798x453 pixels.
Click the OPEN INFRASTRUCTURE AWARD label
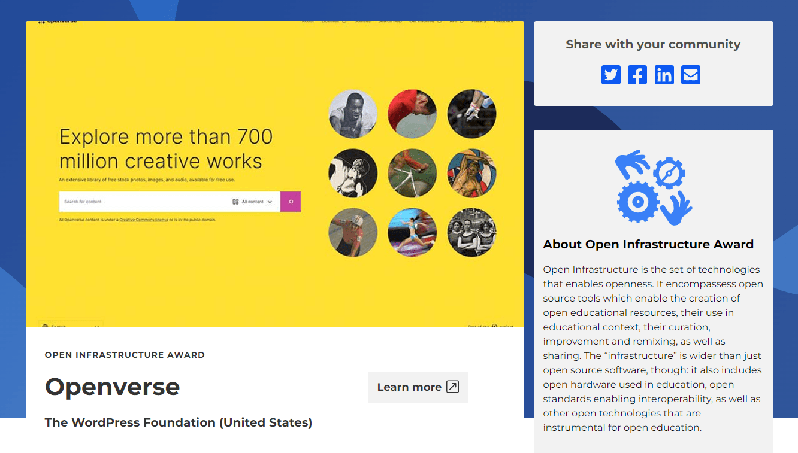(125, 355)
